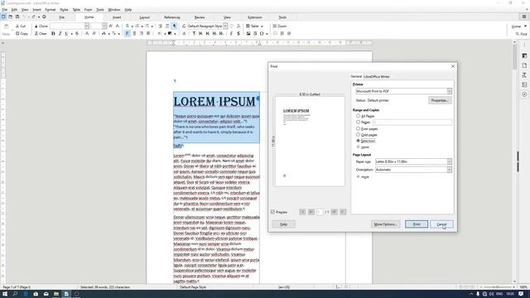Viewport: 530px width, 298px height.
Task: Click the Cancel button
Action: [441, 224]
